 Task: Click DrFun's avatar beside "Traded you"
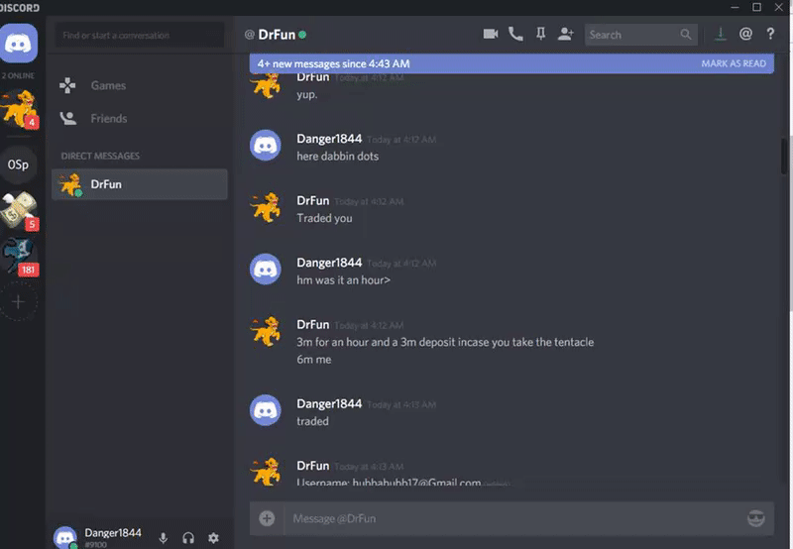point(266,207)
